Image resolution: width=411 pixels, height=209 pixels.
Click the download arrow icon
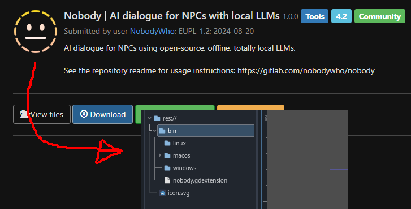click(x=84, y=114)
